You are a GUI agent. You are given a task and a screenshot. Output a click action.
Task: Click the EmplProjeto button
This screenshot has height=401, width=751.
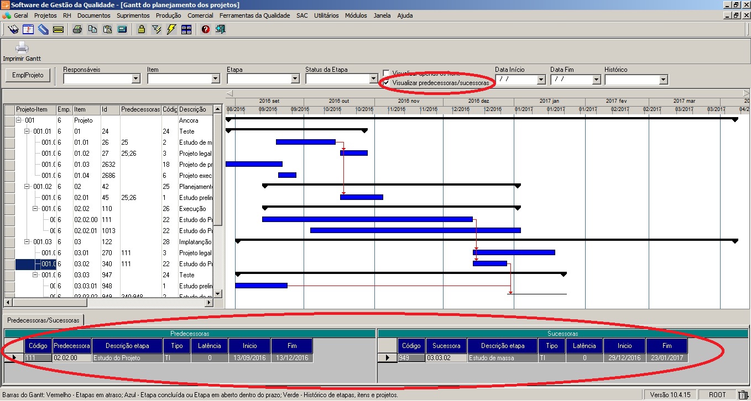pos(28,75)
